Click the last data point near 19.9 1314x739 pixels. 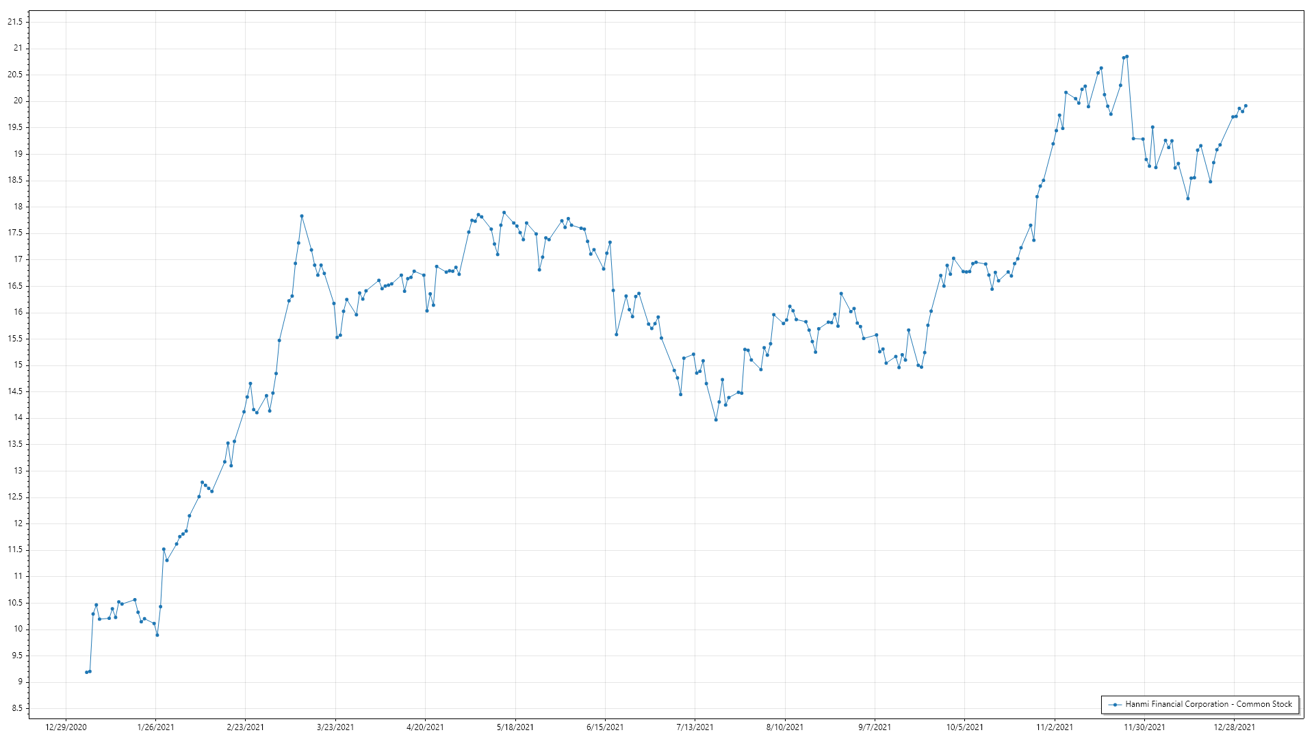pyautogui.click(x=1246, y=106)
